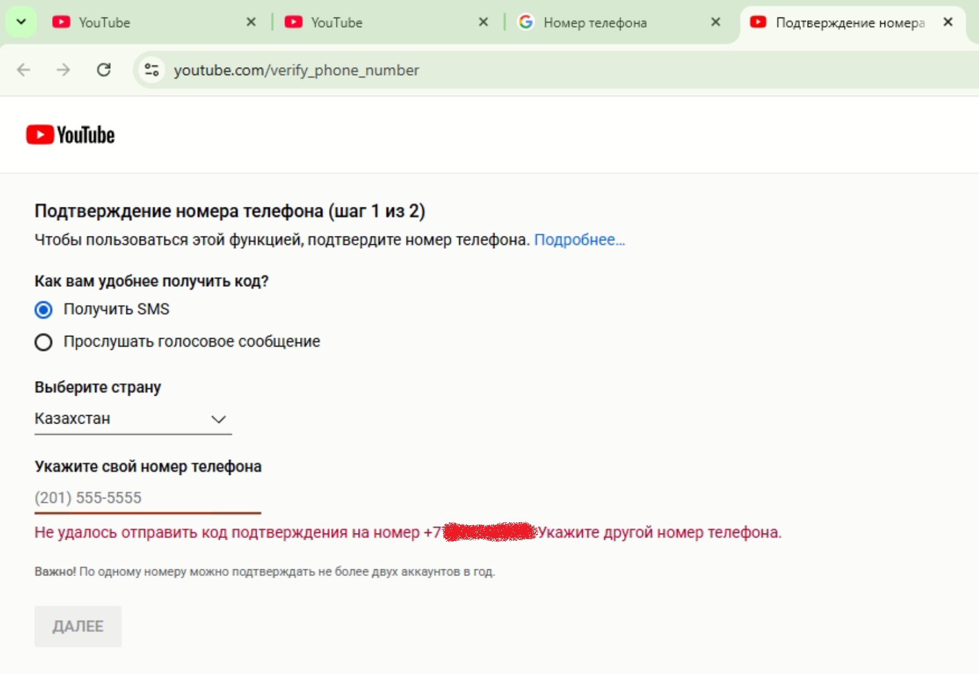The width and height of the screenshot is (979, 674).
Task: Open site information icon in address bar
Action: 152,70
